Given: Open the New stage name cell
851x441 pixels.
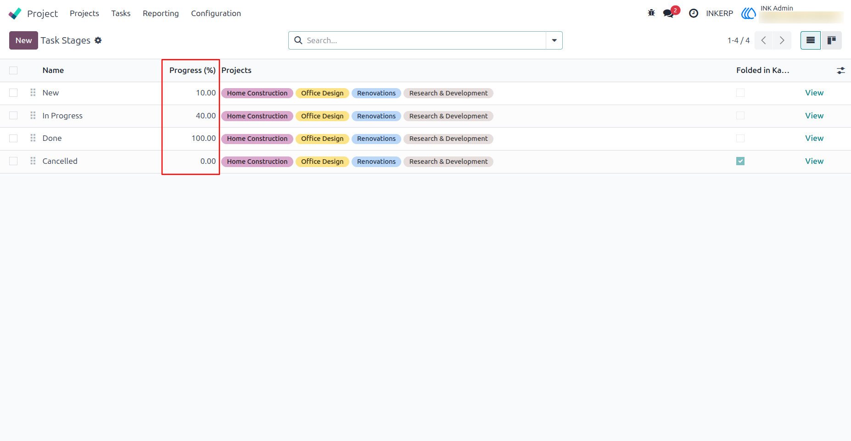Looking at the screenshot, I should point(50,93).
